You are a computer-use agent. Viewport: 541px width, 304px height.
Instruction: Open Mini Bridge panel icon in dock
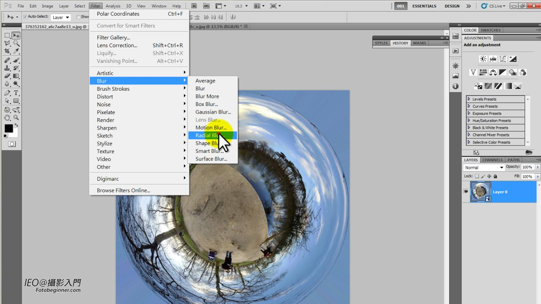(455, 37)
